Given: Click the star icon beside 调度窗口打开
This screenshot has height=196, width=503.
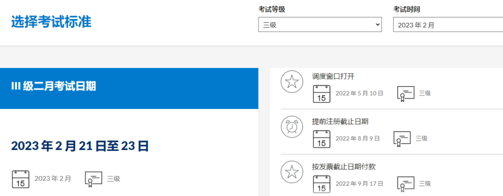Looking at the screenshot, I should 292,82.
